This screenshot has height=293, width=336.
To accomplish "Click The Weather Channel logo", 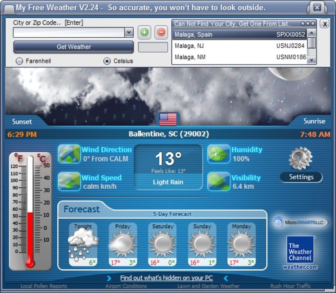I will point(300,249).
